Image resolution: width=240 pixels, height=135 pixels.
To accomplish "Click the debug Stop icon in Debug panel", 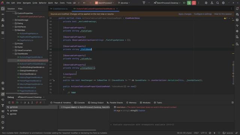I will 13,102.
